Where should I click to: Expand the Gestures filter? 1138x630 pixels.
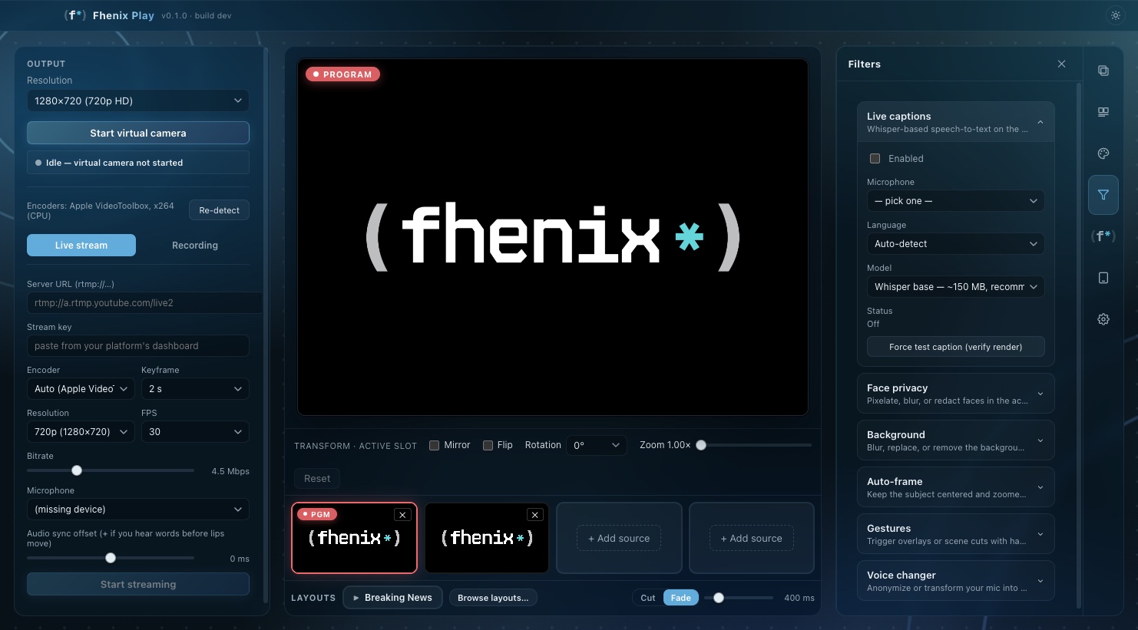(955, 534)
